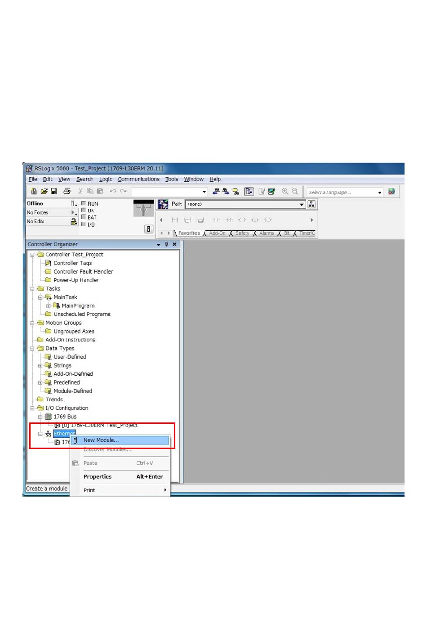Toggle the Controller Organizer toolbar icon

[249, 191]
